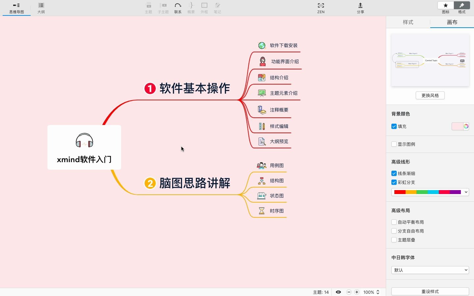Image resolution: width=474 pixels, height=296 pixels.
Task: Select the 软件基本操作 main topic
Action: pos(195,88)
